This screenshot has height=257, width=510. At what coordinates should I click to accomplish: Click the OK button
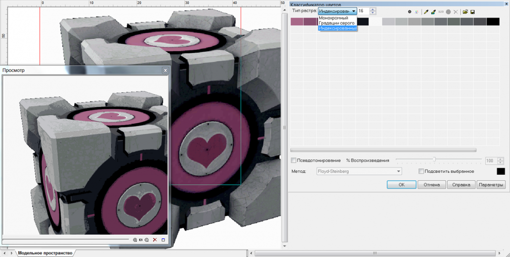tap(402, 184)
